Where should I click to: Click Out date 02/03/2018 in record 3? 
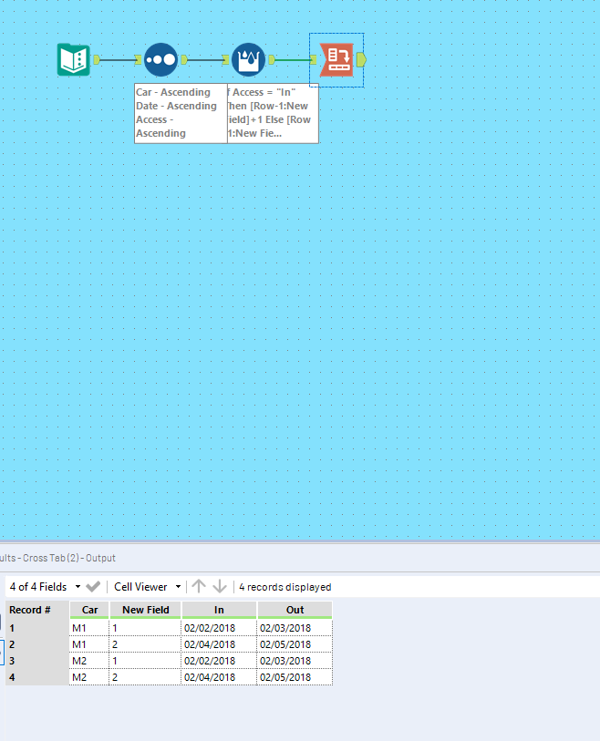tap(295, 661)
